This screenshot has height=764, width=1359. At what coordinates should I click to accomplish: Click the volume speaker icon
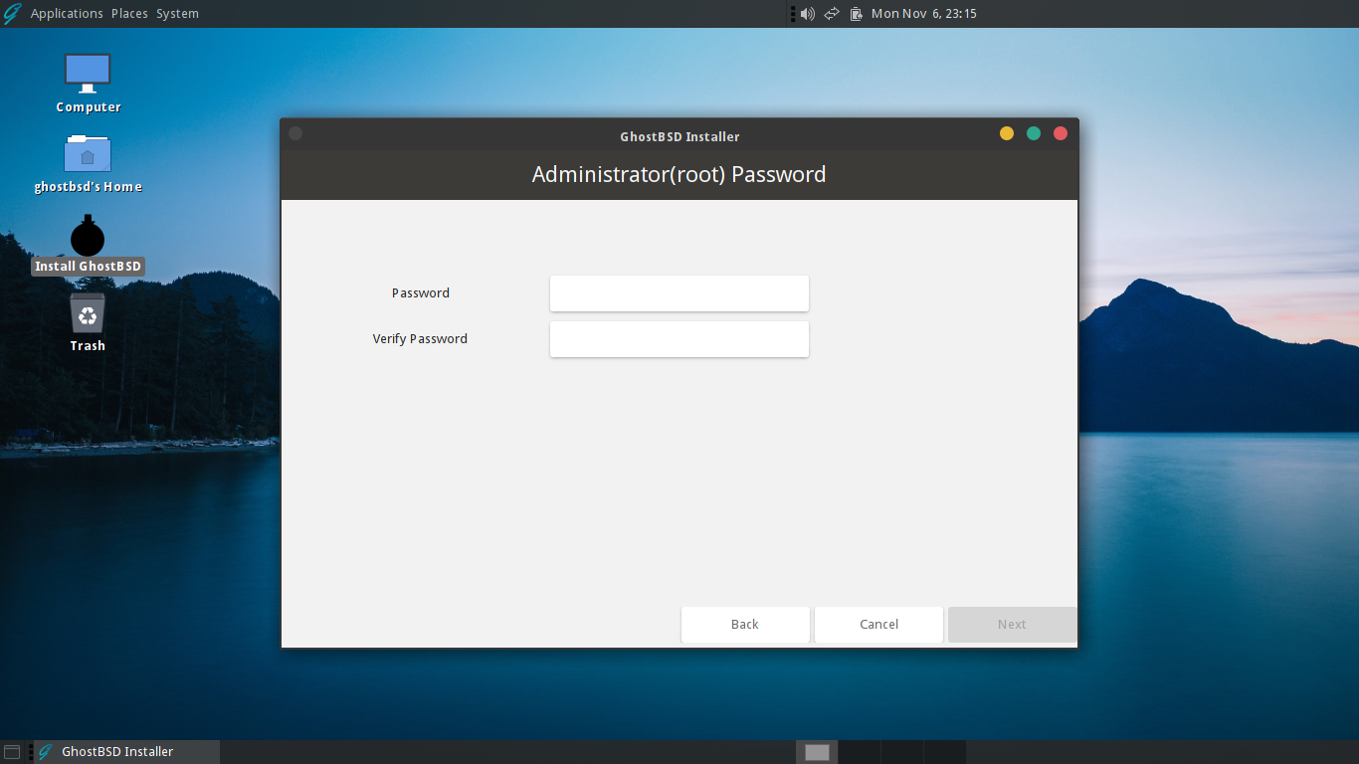point(807,14)
